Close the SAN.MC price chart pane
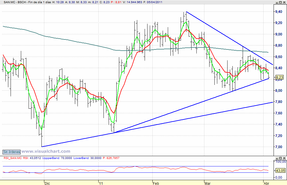Image resolution: width=287 pixels, height=185 pixels. [284, 2]
